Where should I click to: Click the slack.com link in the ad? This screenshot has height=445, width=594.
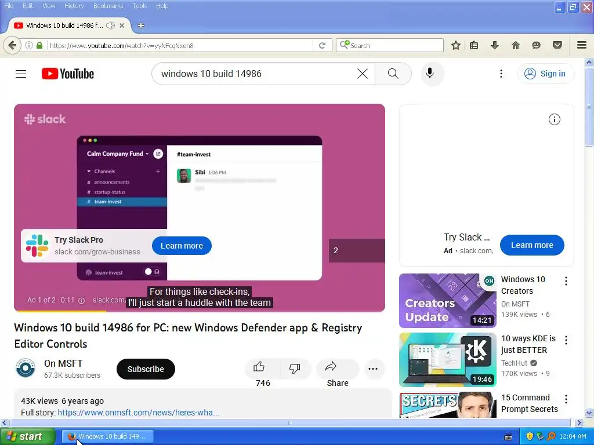point(108,300)
